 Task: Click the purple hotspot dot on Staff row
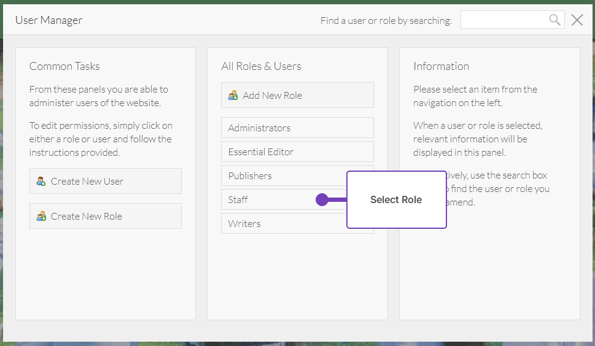coord(322,199)
